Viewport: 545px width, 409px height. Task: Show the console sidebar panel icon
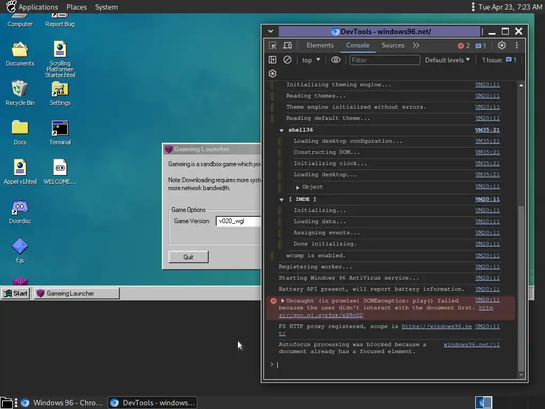(x=272, y=60)
